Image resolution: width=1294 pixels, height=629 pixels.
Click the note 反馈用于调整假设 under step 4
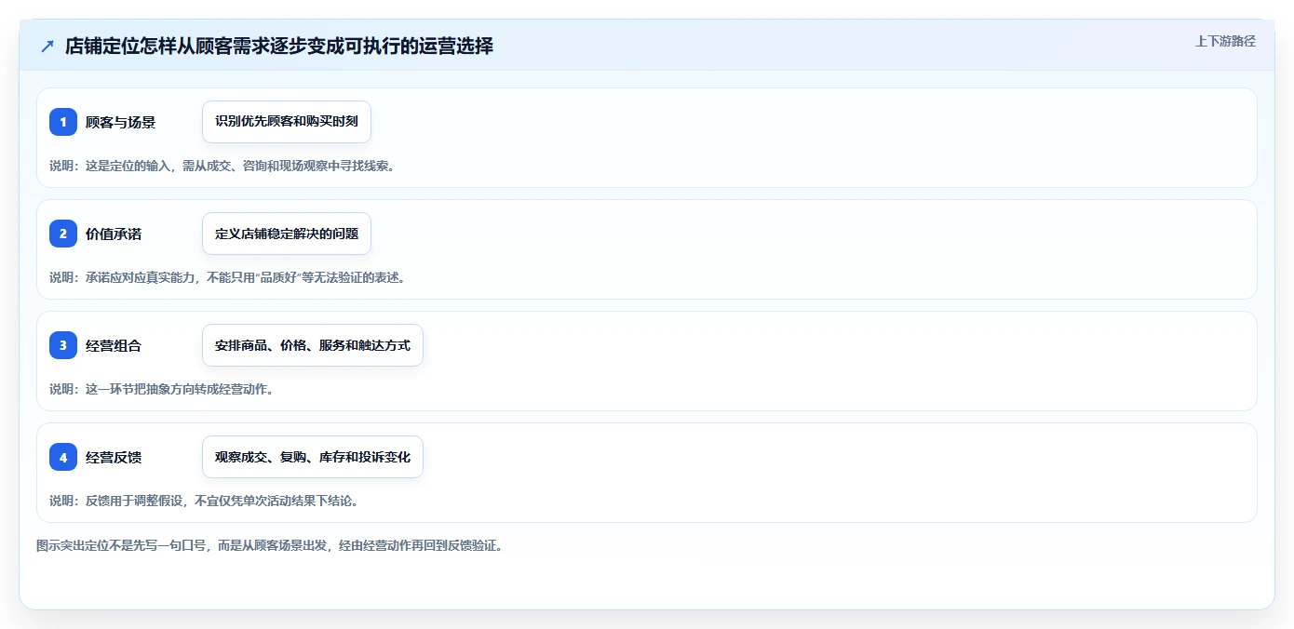pyautogui.click(x=204, y=501)
